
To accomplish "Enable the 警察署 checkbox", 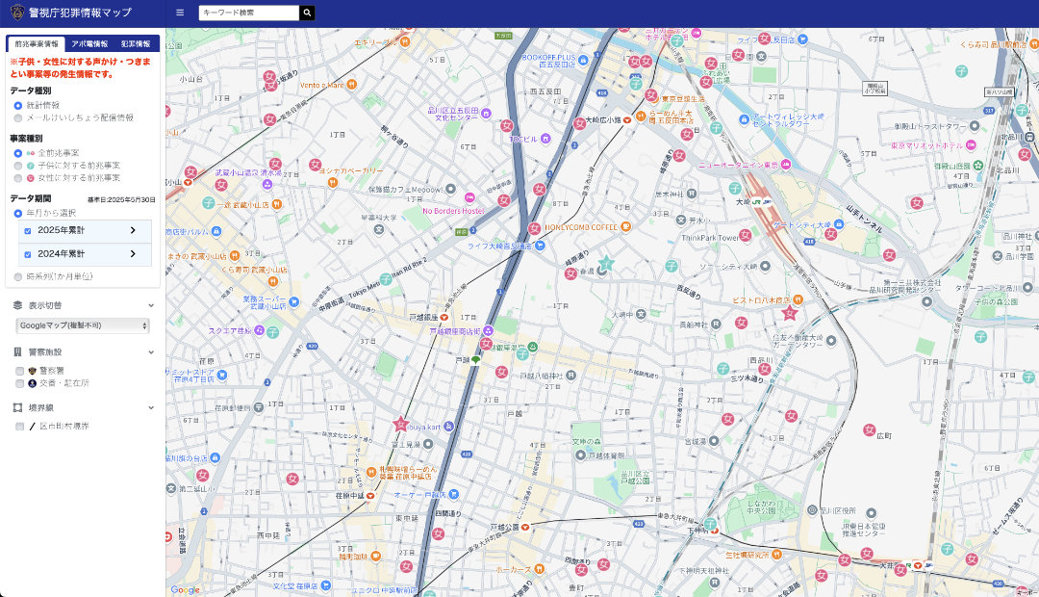I will (x=20, y=372).
